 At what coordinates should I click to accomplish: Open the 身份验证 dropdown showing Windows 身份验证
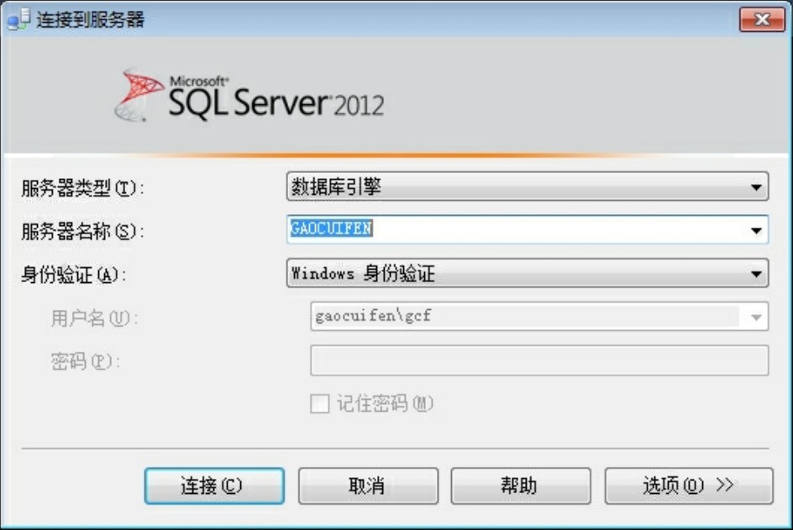[528, 273]
